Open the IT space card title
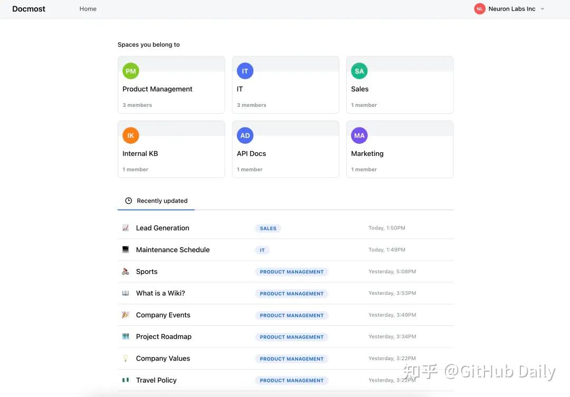This screenshot has width=570, height=397. [240, 89]
